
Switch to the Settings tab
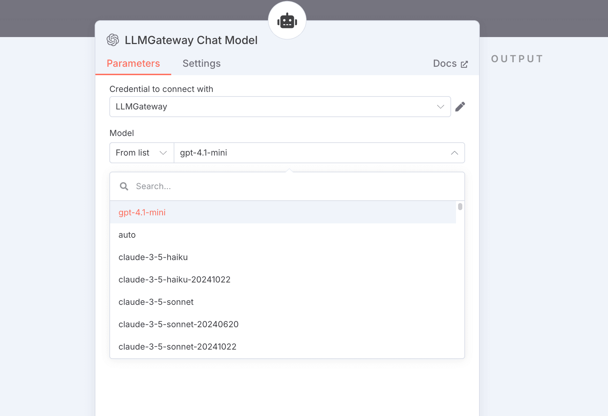tap(201, 64)
